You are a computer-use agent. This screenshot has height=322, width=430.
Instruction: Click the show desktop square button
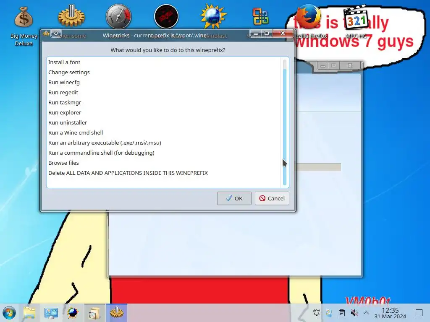pos(419,312)
